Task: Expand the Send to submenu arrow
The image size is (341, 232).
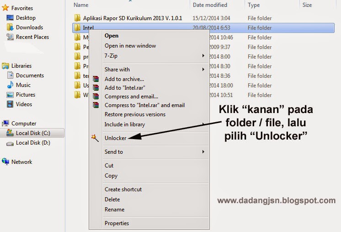Action: click(203, 152)
